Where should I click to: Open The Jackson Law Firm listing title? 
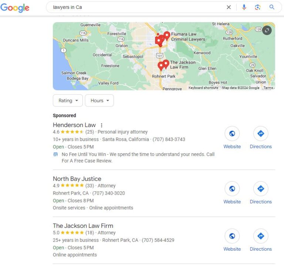coord(83,226)
